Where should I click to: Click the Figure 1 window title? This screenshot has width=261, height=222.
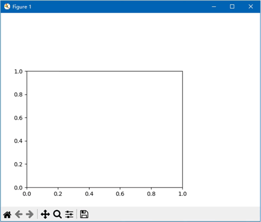click(x=22, y=7)
